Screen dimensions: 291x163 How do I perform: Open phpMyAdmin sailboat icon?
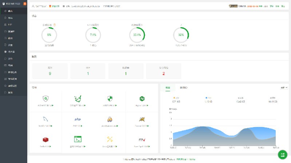coord(109,119)
